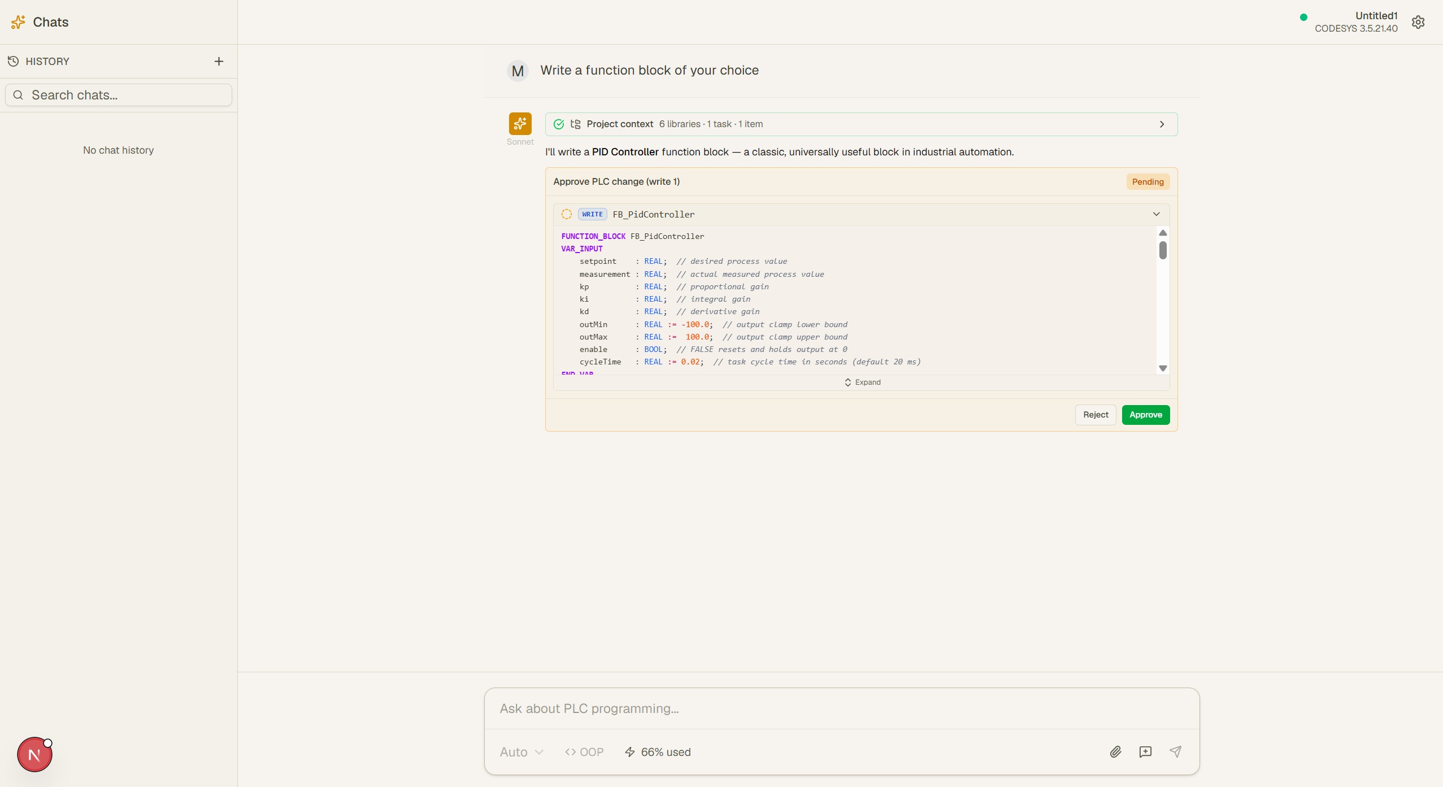Image resolution: width=1443 pixels, height=787 pixels.
Task: Focus the Ask about PLC programming box
Action: pyautogui.click(x=841, y=708)
